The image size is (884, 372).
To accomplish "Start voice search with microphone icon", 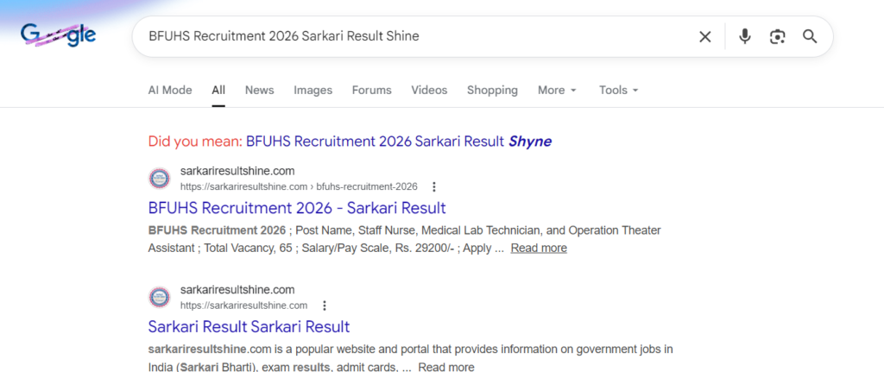I will coord(745,36).
